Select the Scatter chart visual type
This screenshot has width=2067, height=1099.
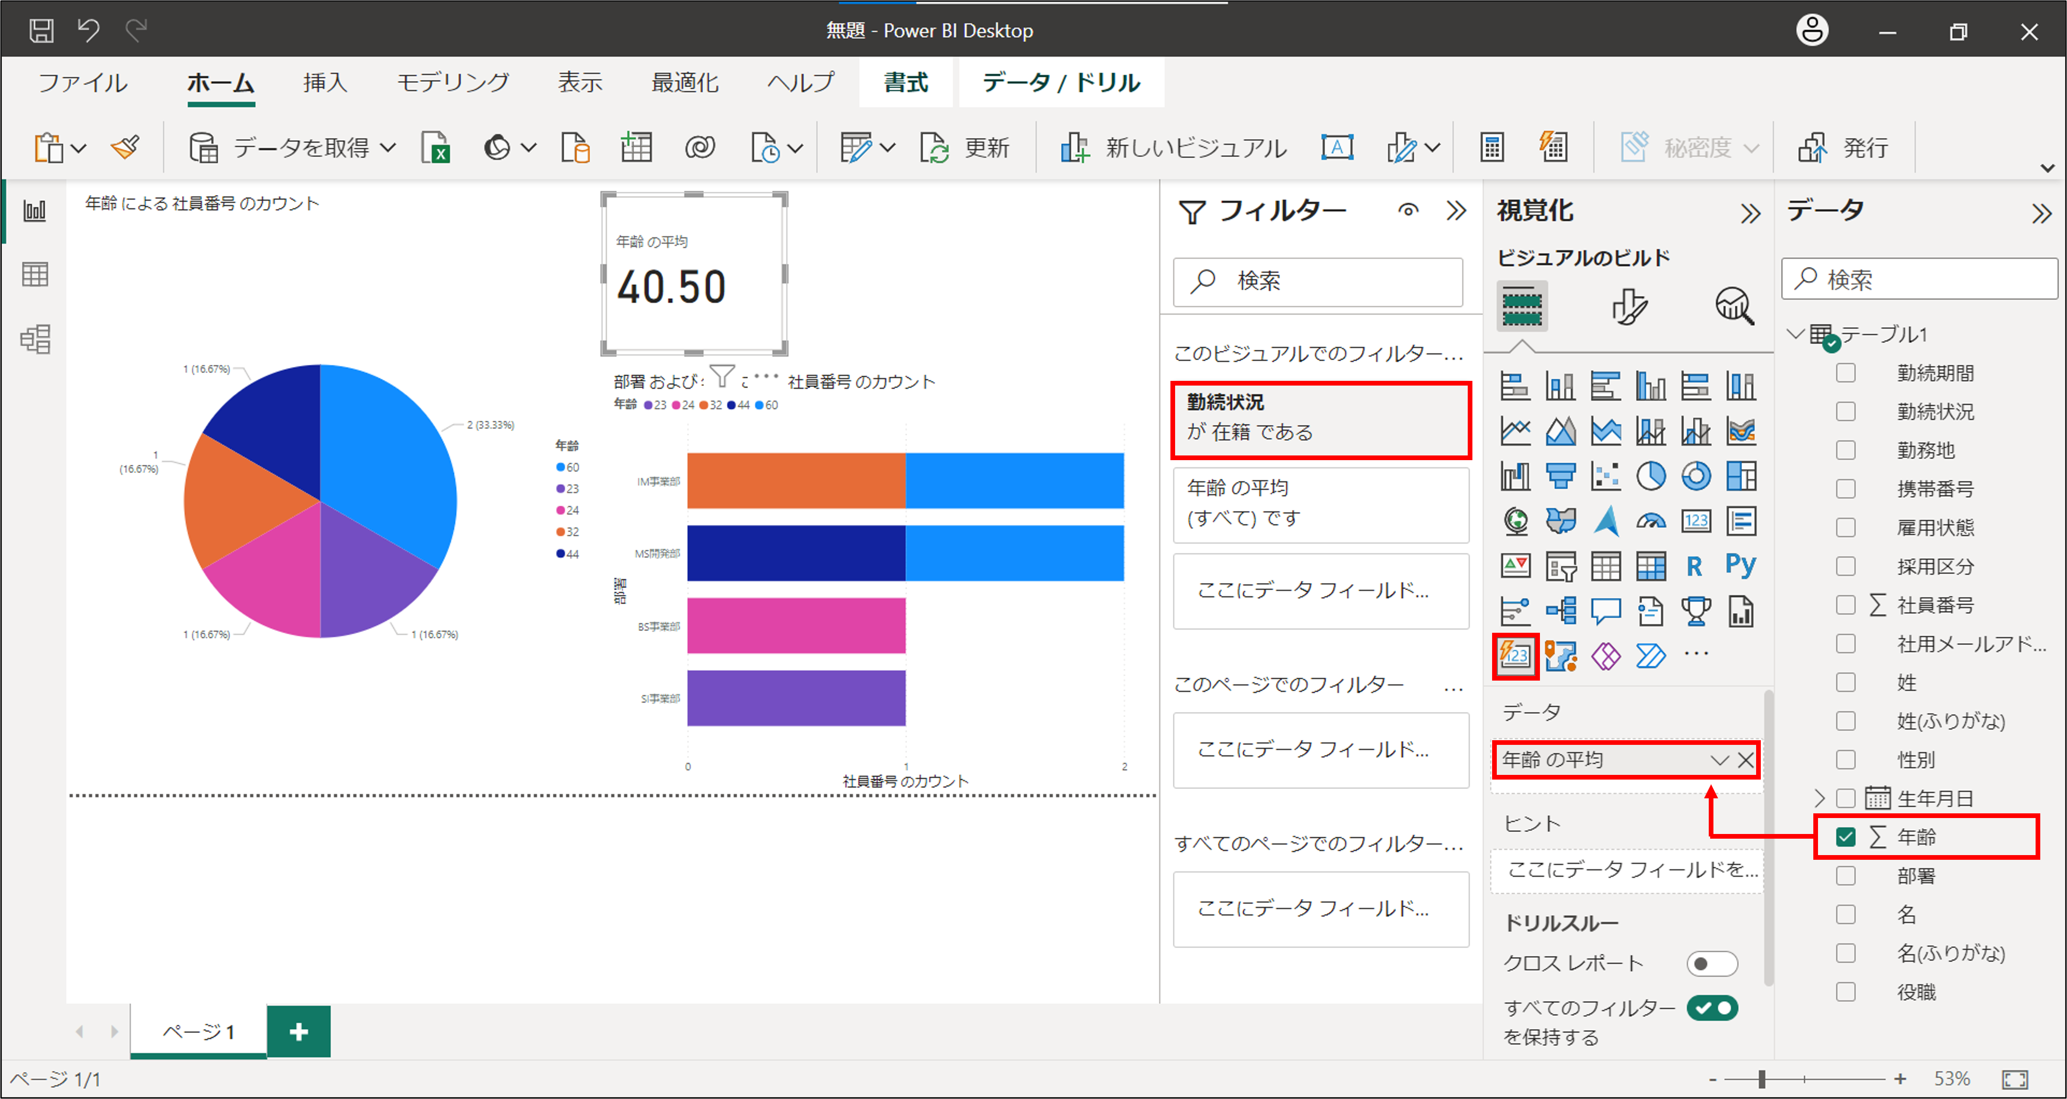(1606, 476)
